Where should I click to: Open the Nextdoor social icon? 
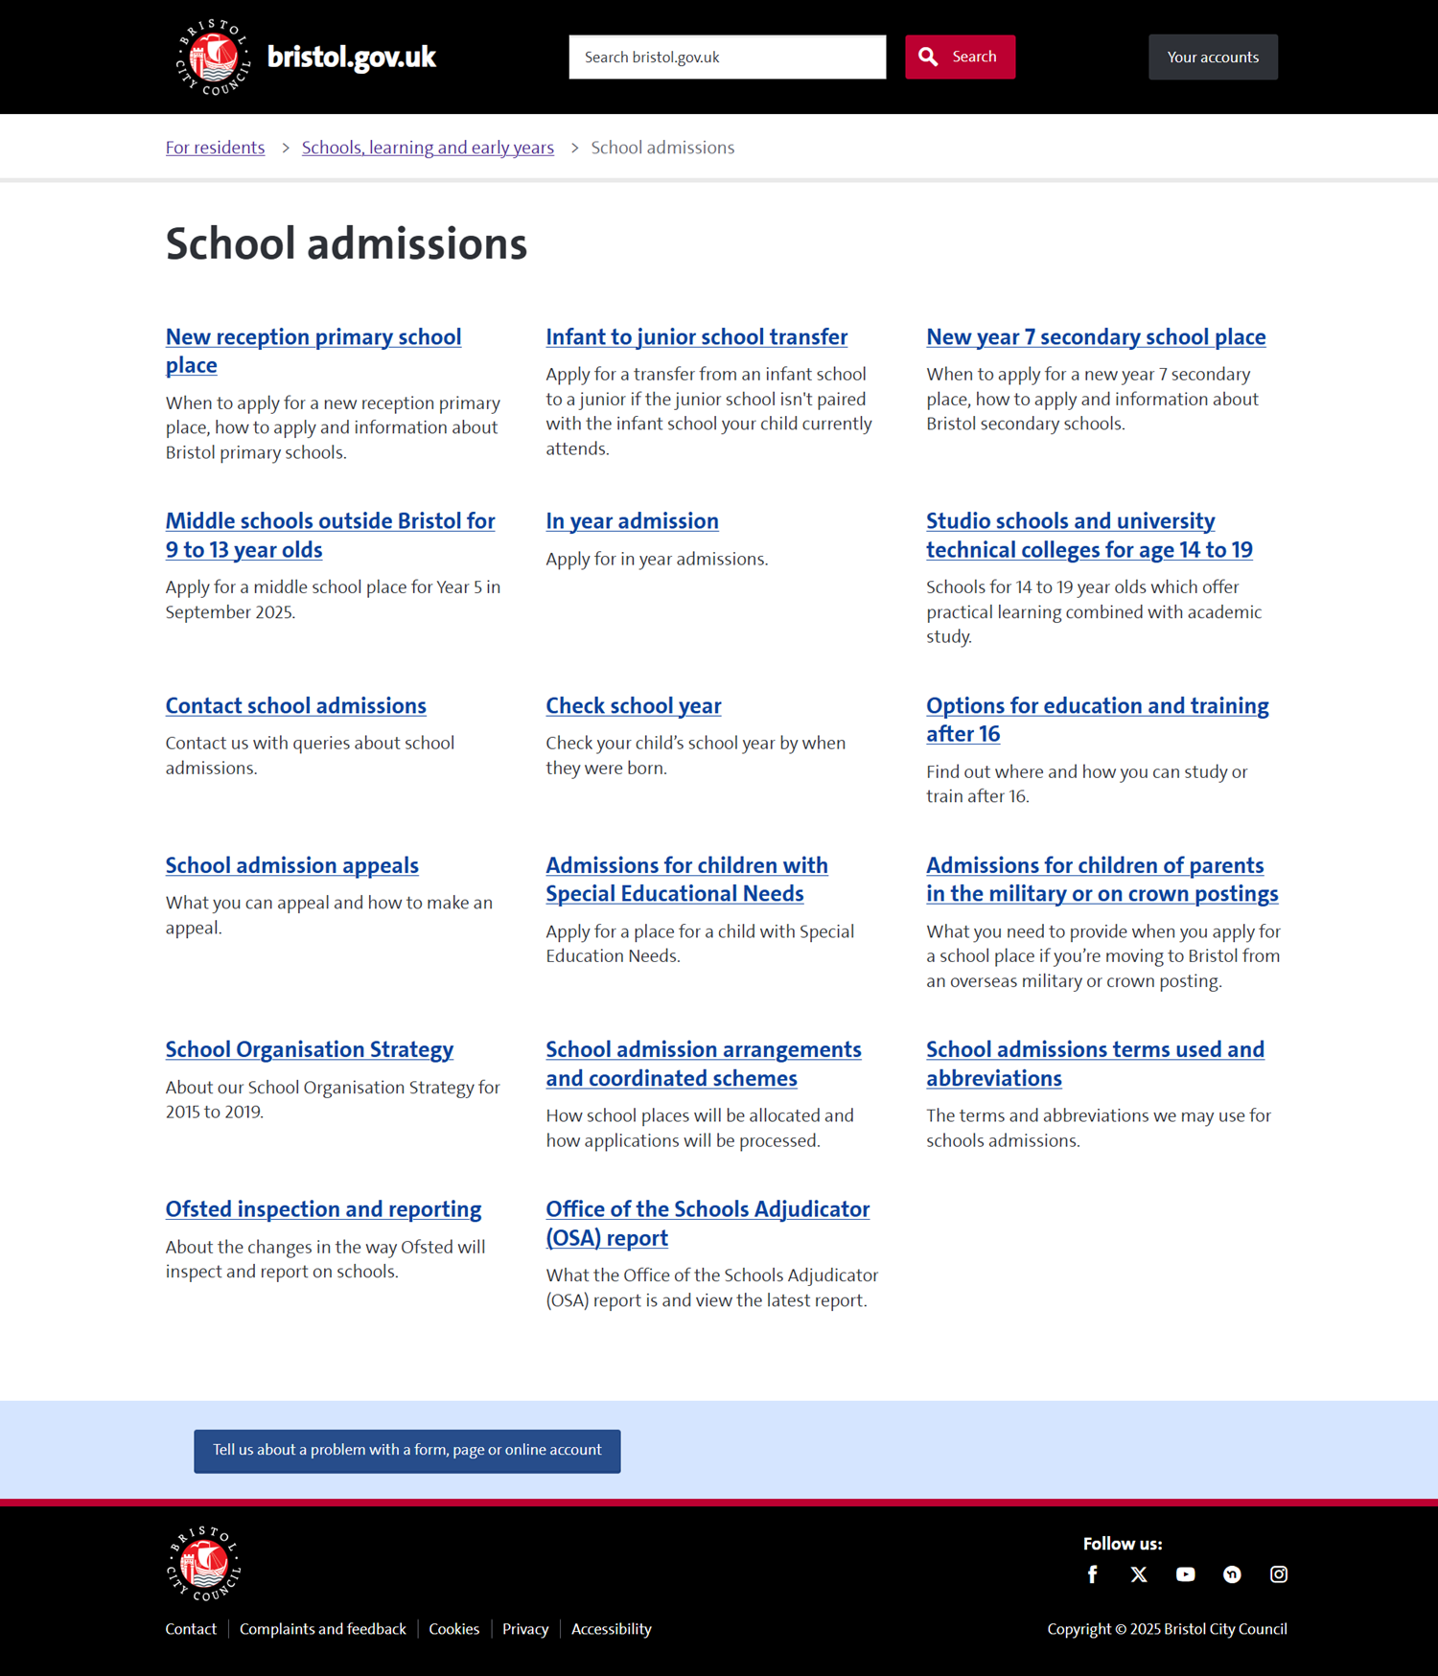1232,1574
